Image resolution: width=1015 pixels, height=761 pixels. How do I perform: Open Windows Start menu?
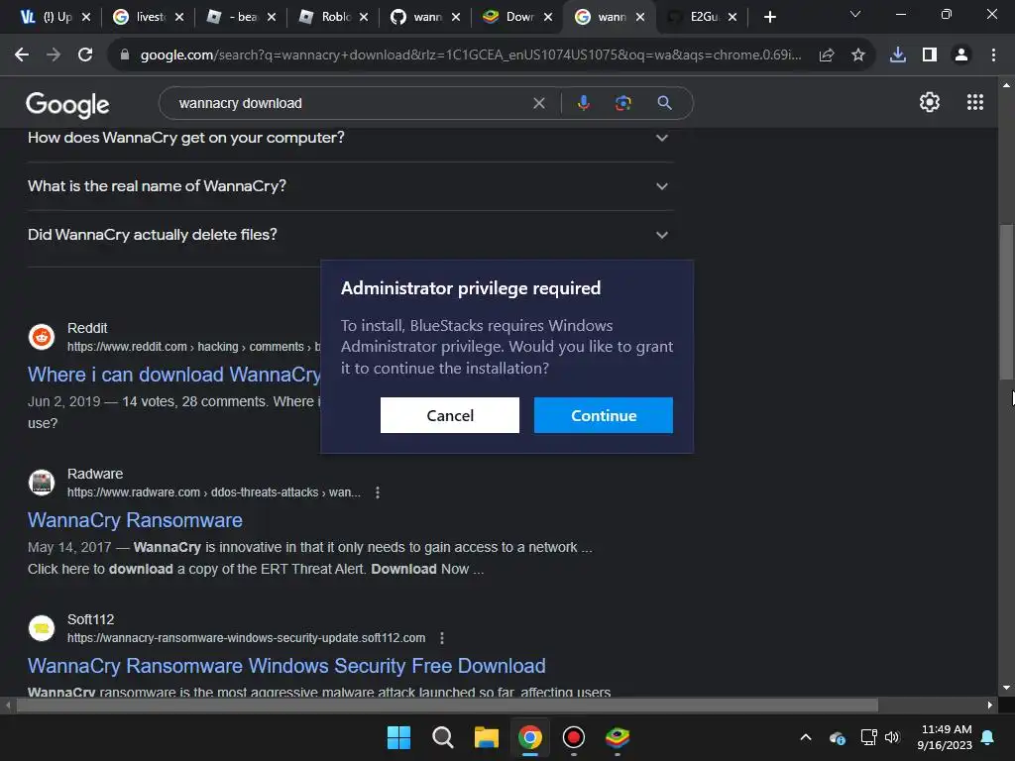coord(398,737)
